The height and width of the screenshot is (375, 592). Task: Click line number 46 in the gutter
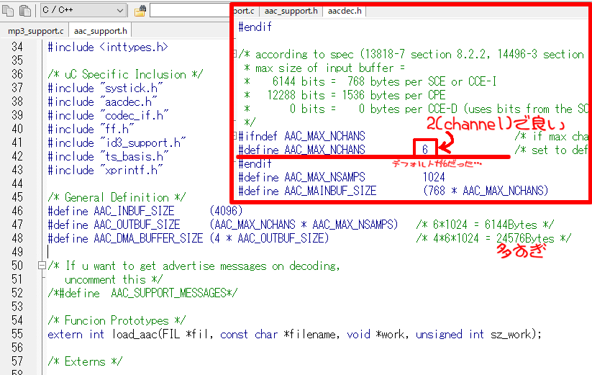(17, 211)
